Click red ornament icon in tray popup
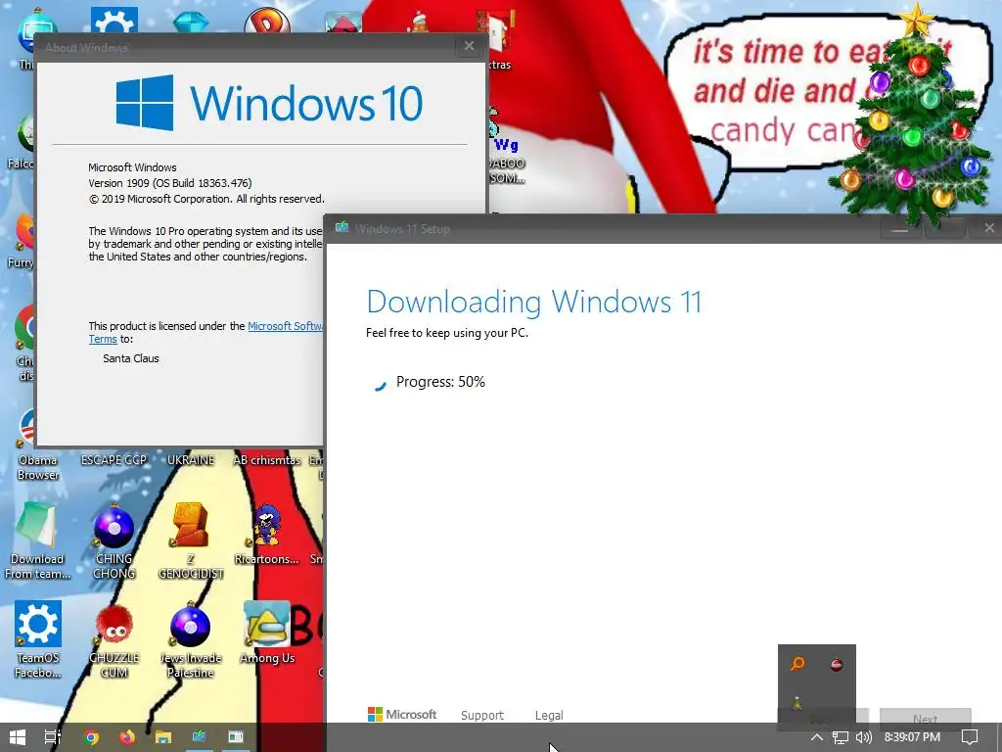 tap(837, 665)
